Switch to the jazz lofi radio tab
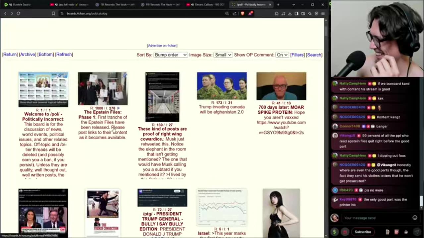The width and height of the screenshot is (424, 238). [70, 5]
